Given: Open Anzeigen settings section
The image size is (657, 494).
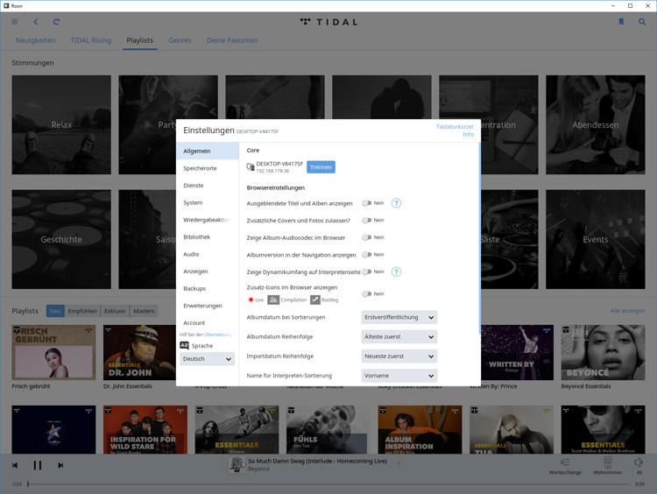Looking at the screenshot, I should (208, 272).
